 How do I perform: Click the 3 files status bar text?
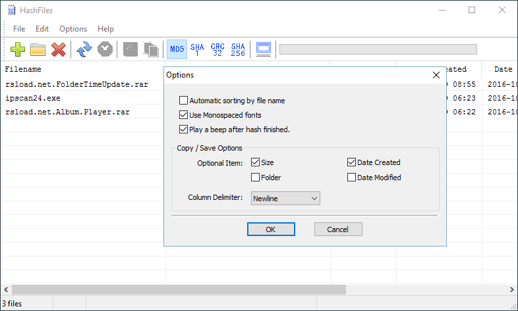click(12, 303)
